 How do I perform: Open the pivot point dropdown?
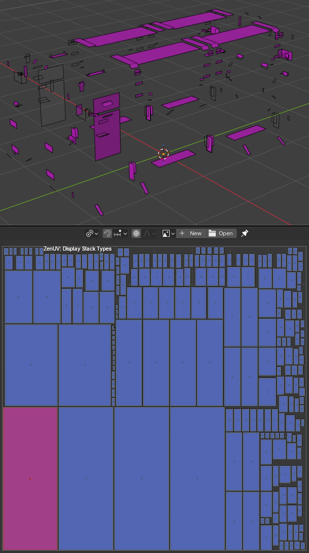(x=92, y=233)
